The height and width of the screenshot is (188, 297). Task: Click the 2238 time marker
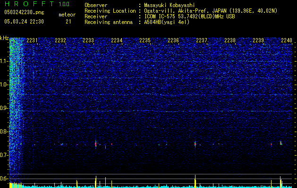[x=230, y=40]
